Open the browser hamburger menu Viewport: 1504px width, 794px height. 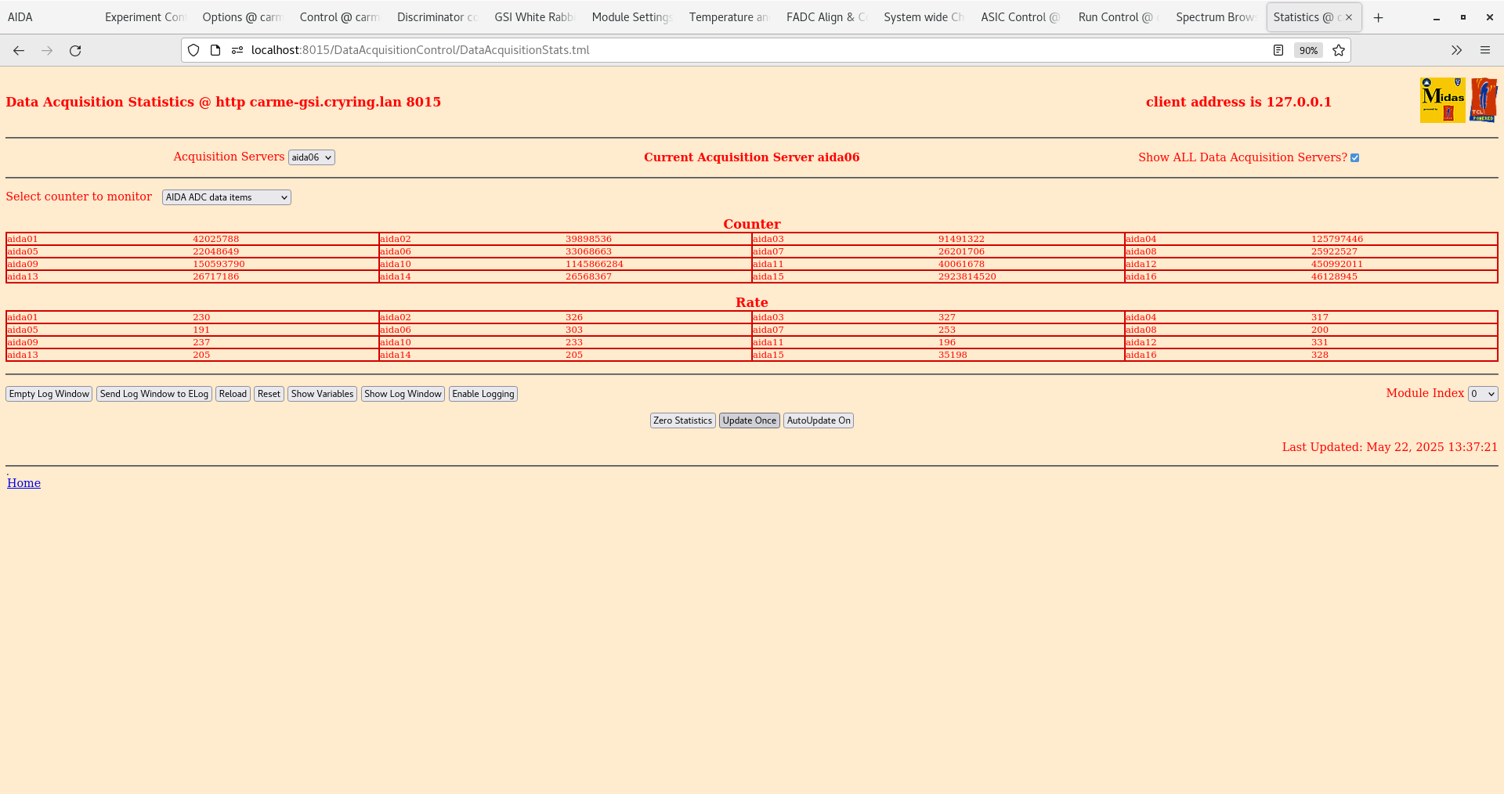click(1486, 50)
